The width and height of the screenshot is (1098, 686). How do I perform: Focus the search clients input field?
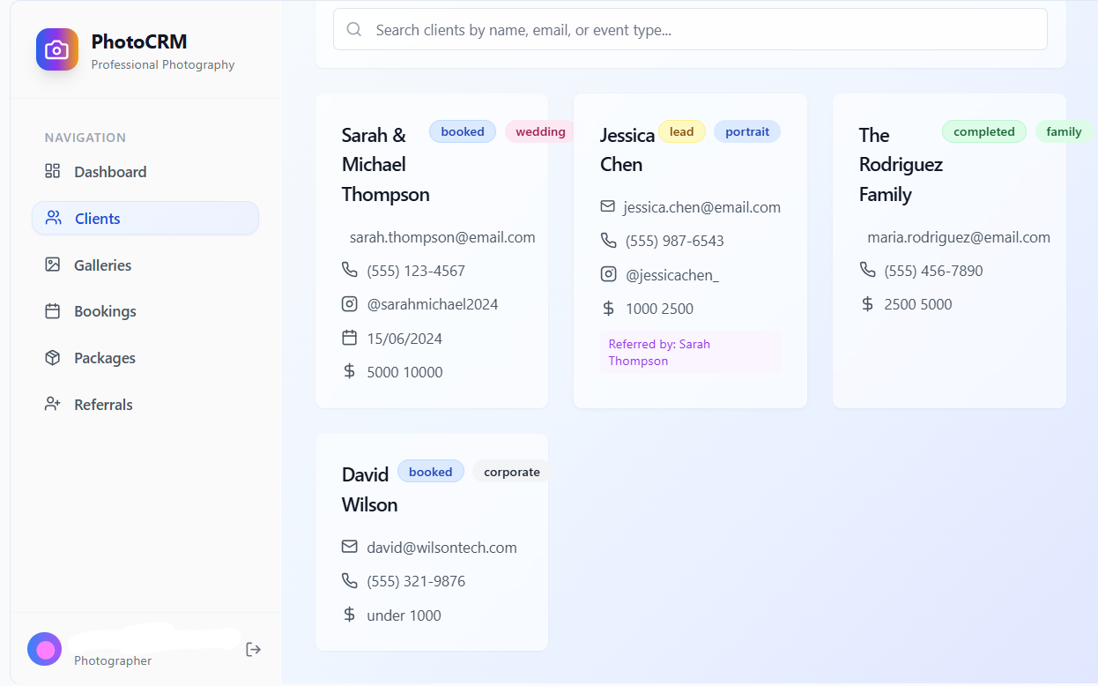696,30
